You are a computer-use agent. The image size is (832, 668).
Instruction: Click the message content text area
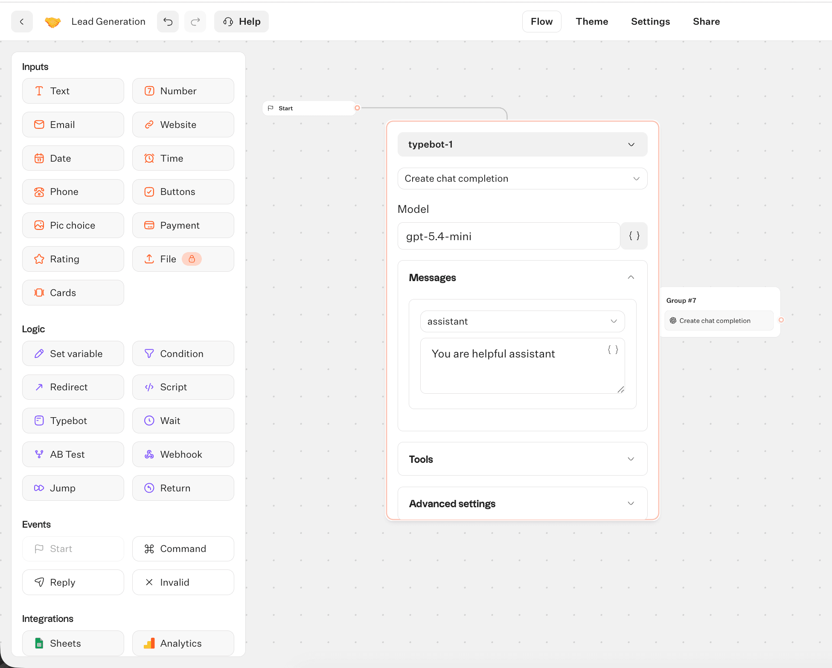(522, 366)
